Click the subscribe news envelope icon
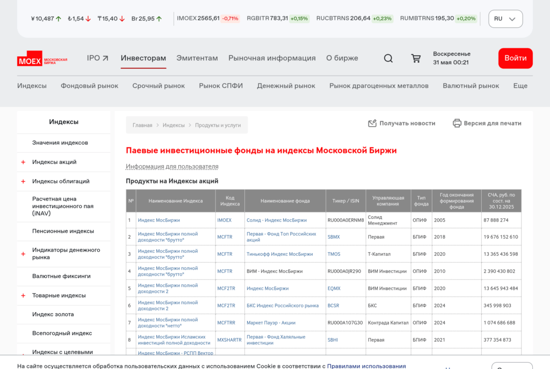The width and height of the screenshot is (550, 369). tap(372, 123)
